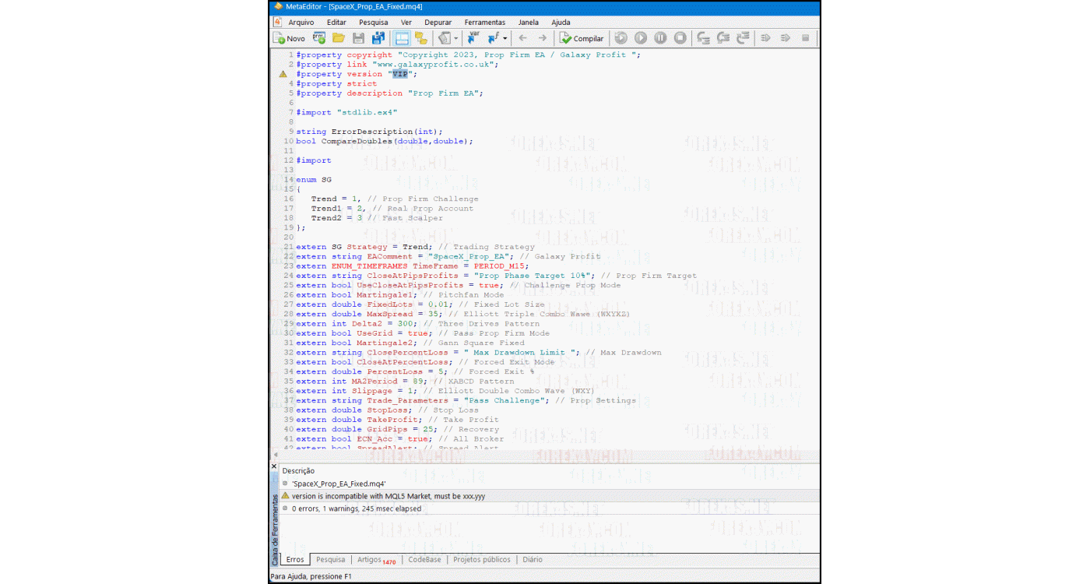This screenshot has width=1090, height=584.
Task: Close the toolbox panel with X
Action: point(273,467)
